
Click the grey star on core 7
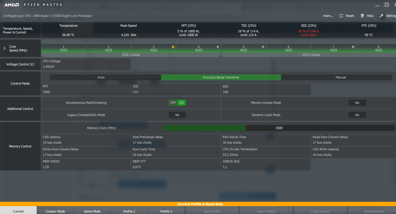pyautogui.click(x=353, y=47)
